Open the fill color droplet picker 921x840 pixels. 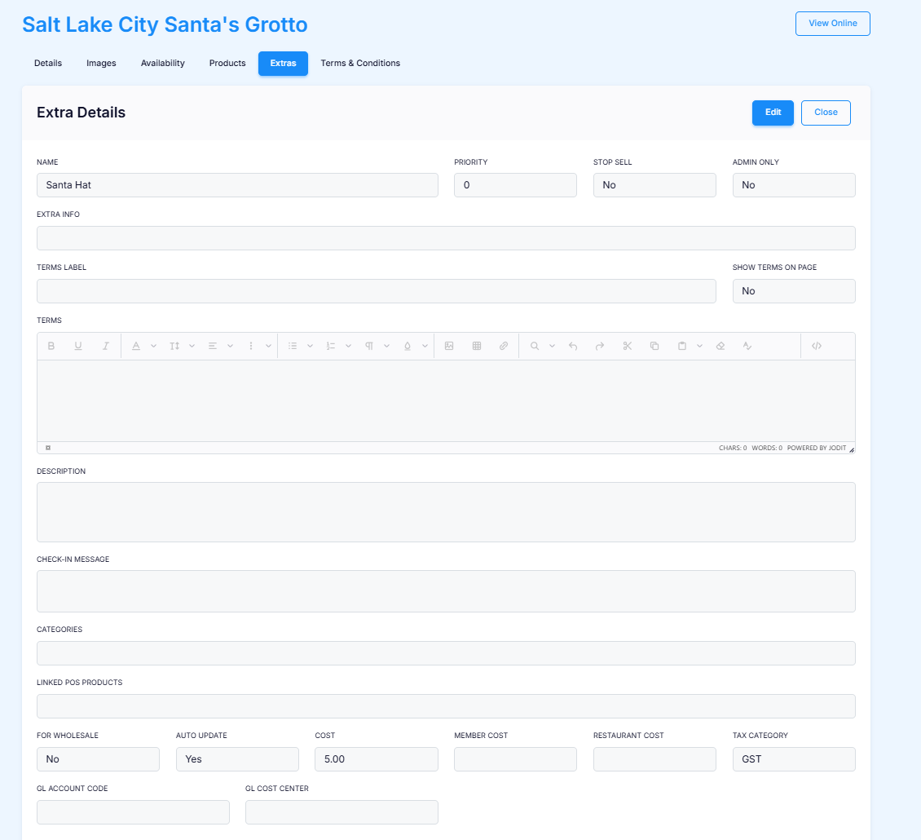coord(408,347)
